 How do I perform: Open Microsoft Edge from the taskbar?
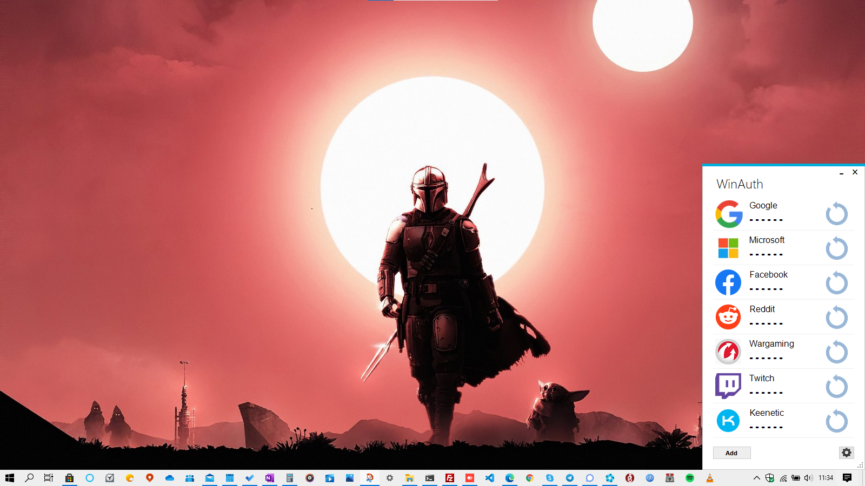[x=510, y=478]
